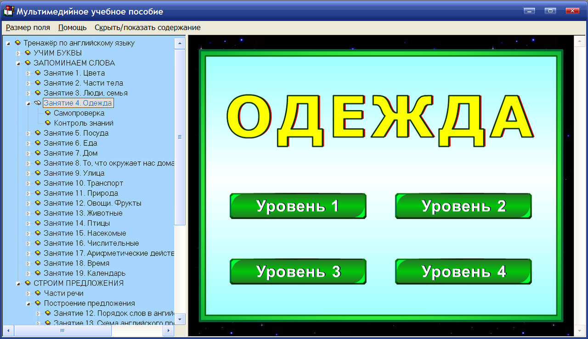Click the book icon beside Занятие 13. Животные
This screenshot has width=588, height=339.
point(37,213)
